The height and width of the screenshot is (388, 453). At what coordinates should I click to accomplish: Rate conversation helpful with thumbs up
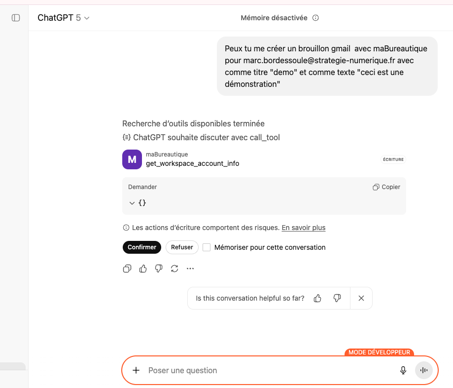[317, 298]
